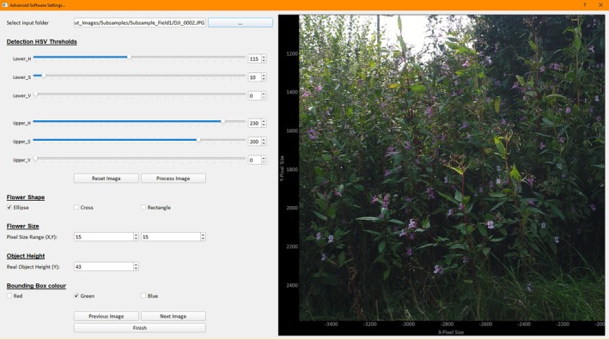Click the help question mark icon
Viewport: 609px width, 340px height.
click(585, 5)
